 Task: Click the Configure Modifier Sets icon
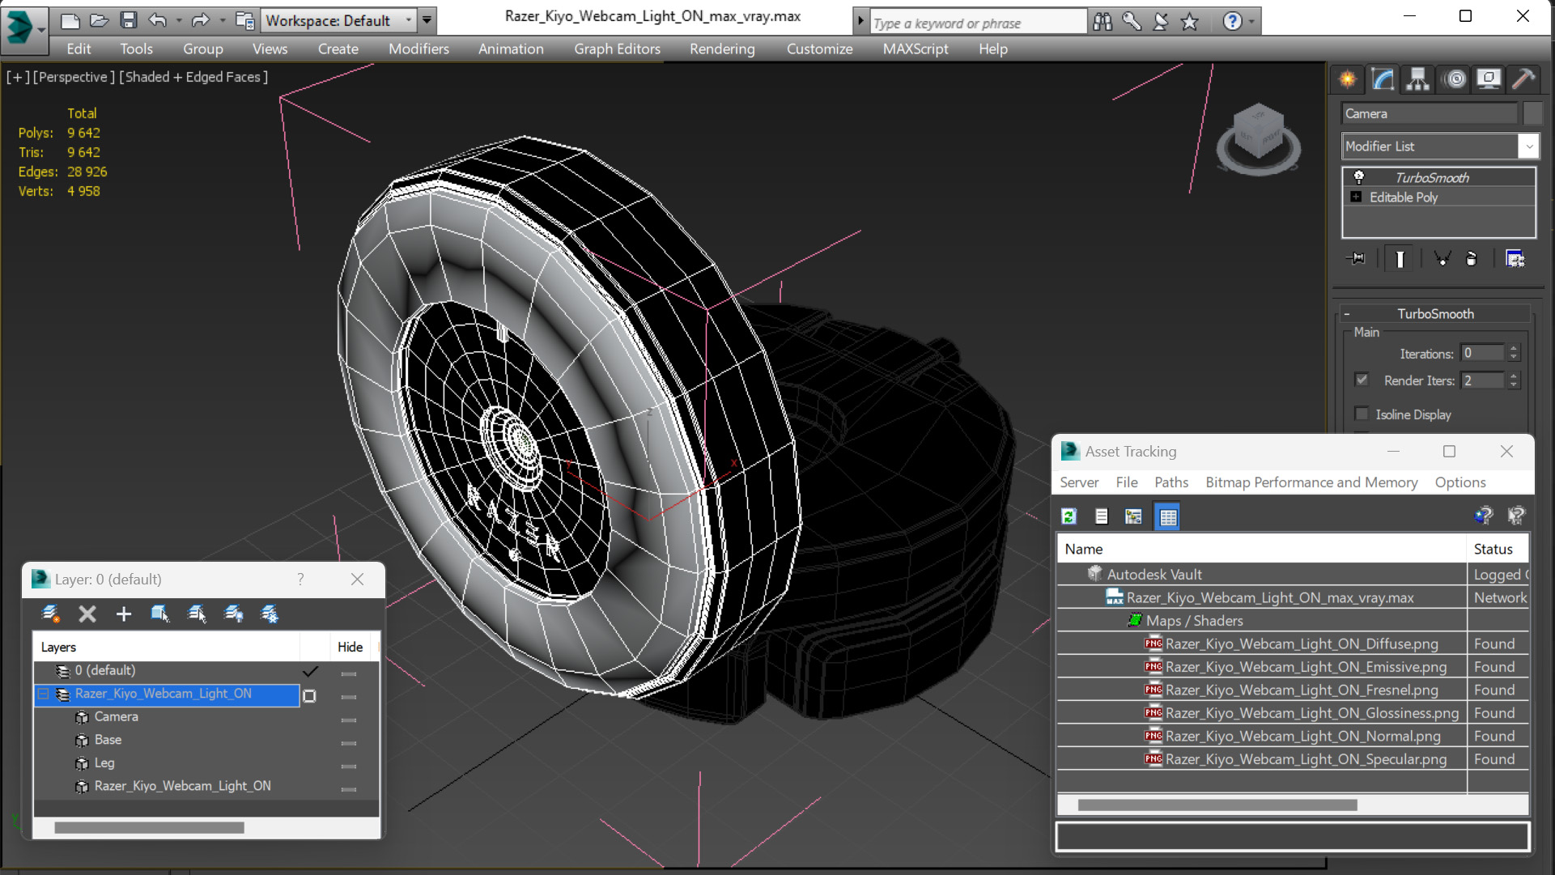tap(1515, 259)
